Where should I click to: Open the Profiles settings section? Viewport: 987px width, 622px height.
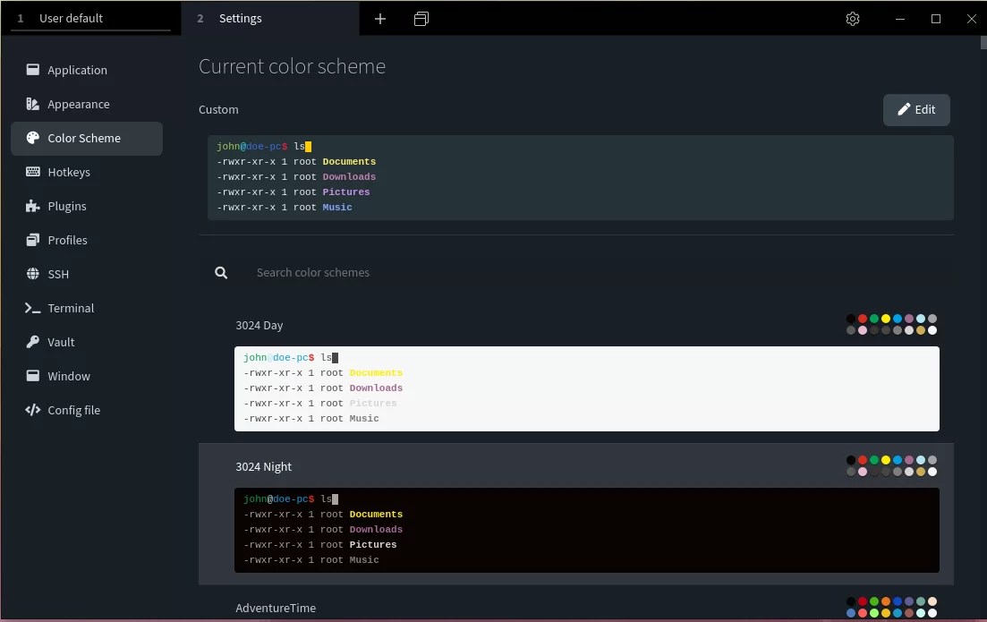point(87,240)
